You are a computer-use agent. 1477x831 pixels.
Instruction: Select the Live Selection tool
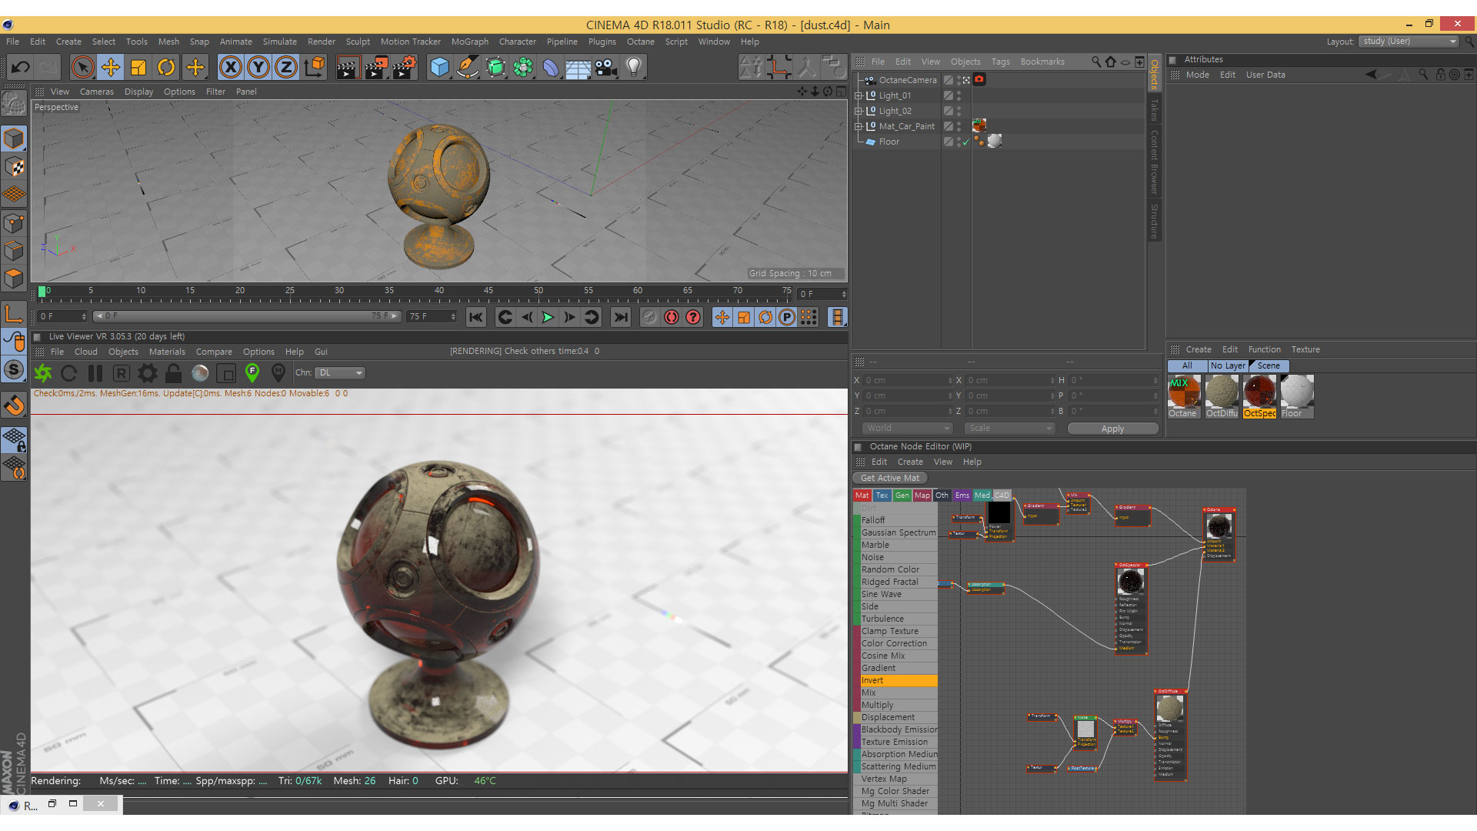click(82, 68)
